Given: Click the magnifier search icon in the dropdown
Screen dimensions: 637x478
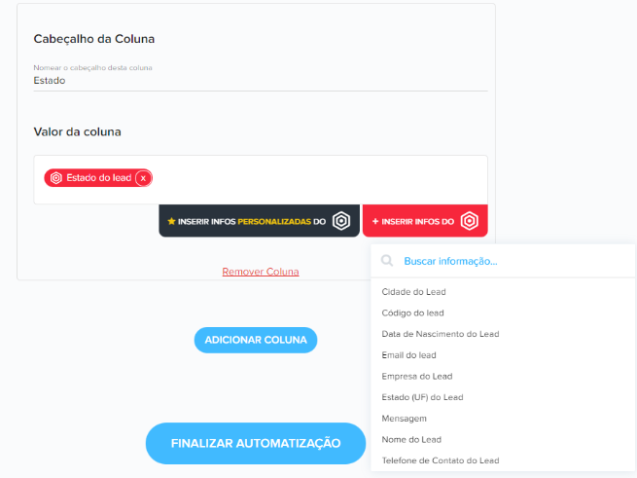Looking at the screenshot, I should (387, 261).
